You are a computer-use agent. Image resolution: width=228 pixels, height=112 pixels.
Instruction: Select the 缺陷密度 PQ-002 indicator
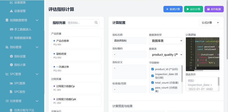[76, 55]
